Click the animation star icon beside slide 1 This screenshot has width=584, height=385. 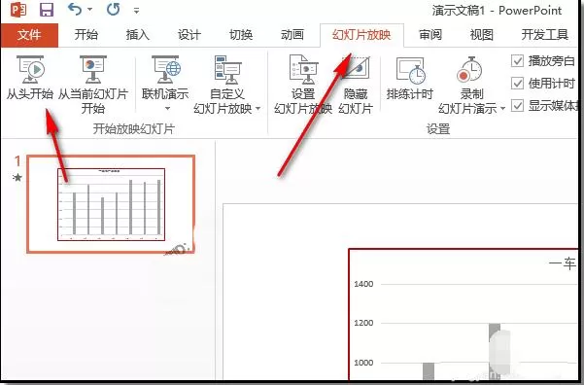(x=17, y=177)
